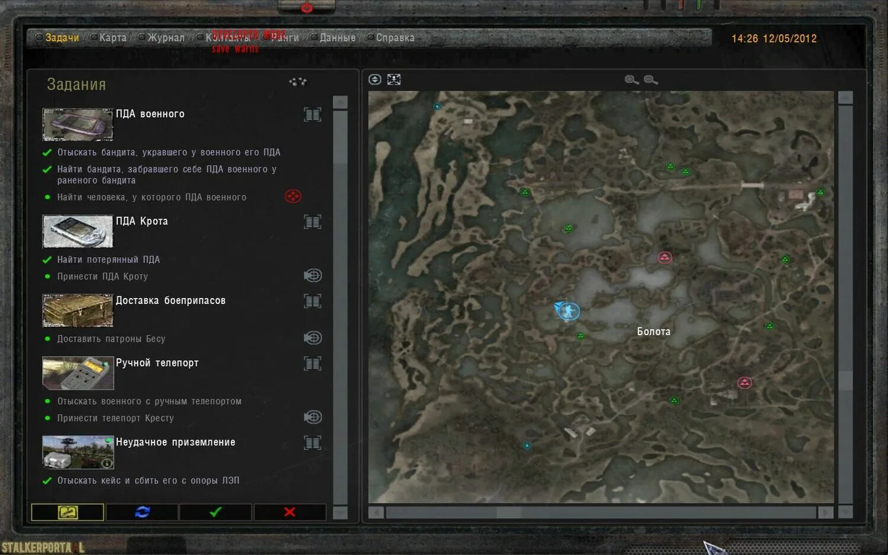
Task: Click green marker left of southeast red marker
Action: pyautogui.click(x=674, y=400)
